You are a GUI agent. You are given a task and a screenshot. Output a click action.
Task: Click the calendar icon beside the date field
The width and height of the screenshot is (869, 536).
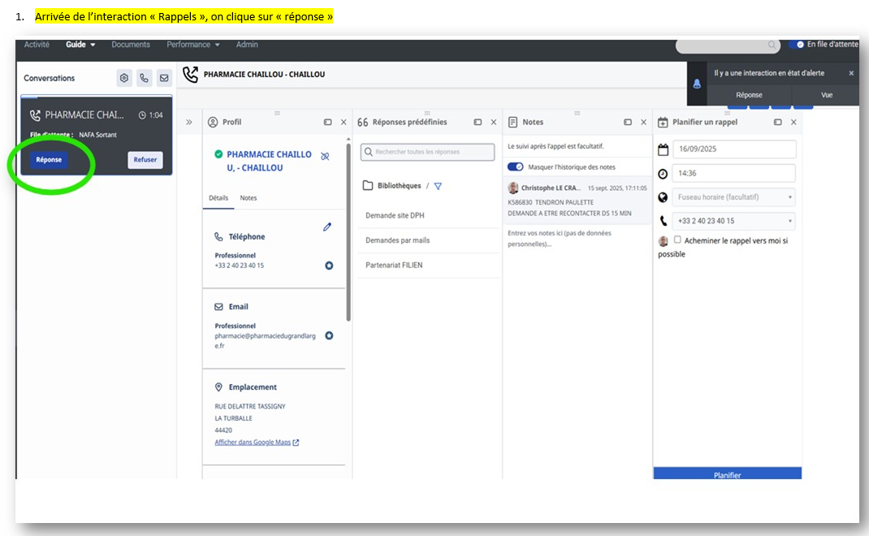pos(664,149)
